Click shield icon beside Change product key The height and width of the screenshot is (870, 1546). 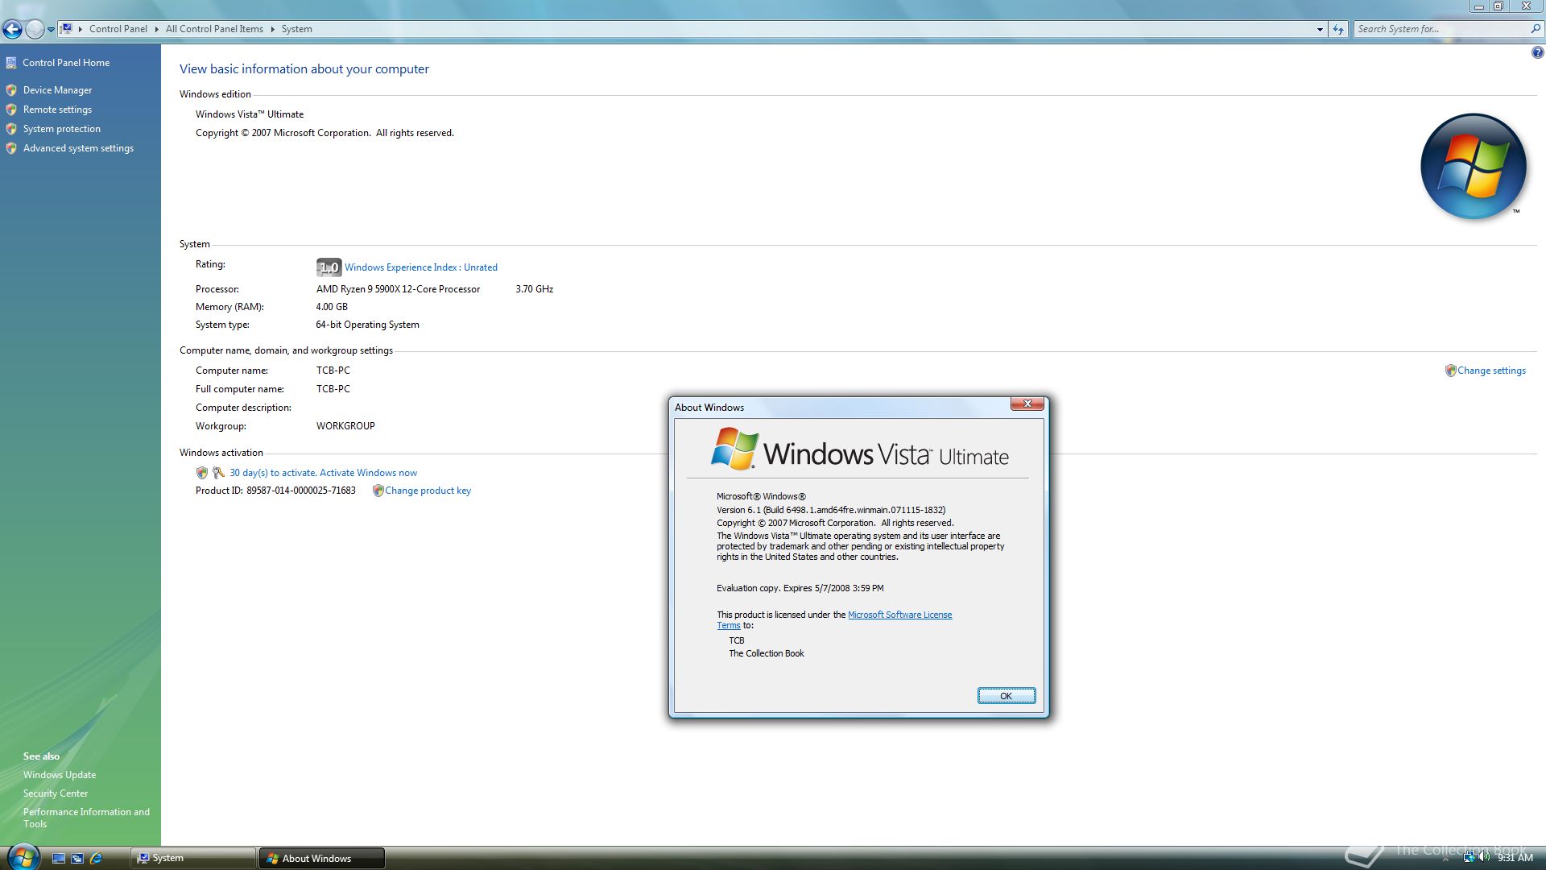[378, 491]
